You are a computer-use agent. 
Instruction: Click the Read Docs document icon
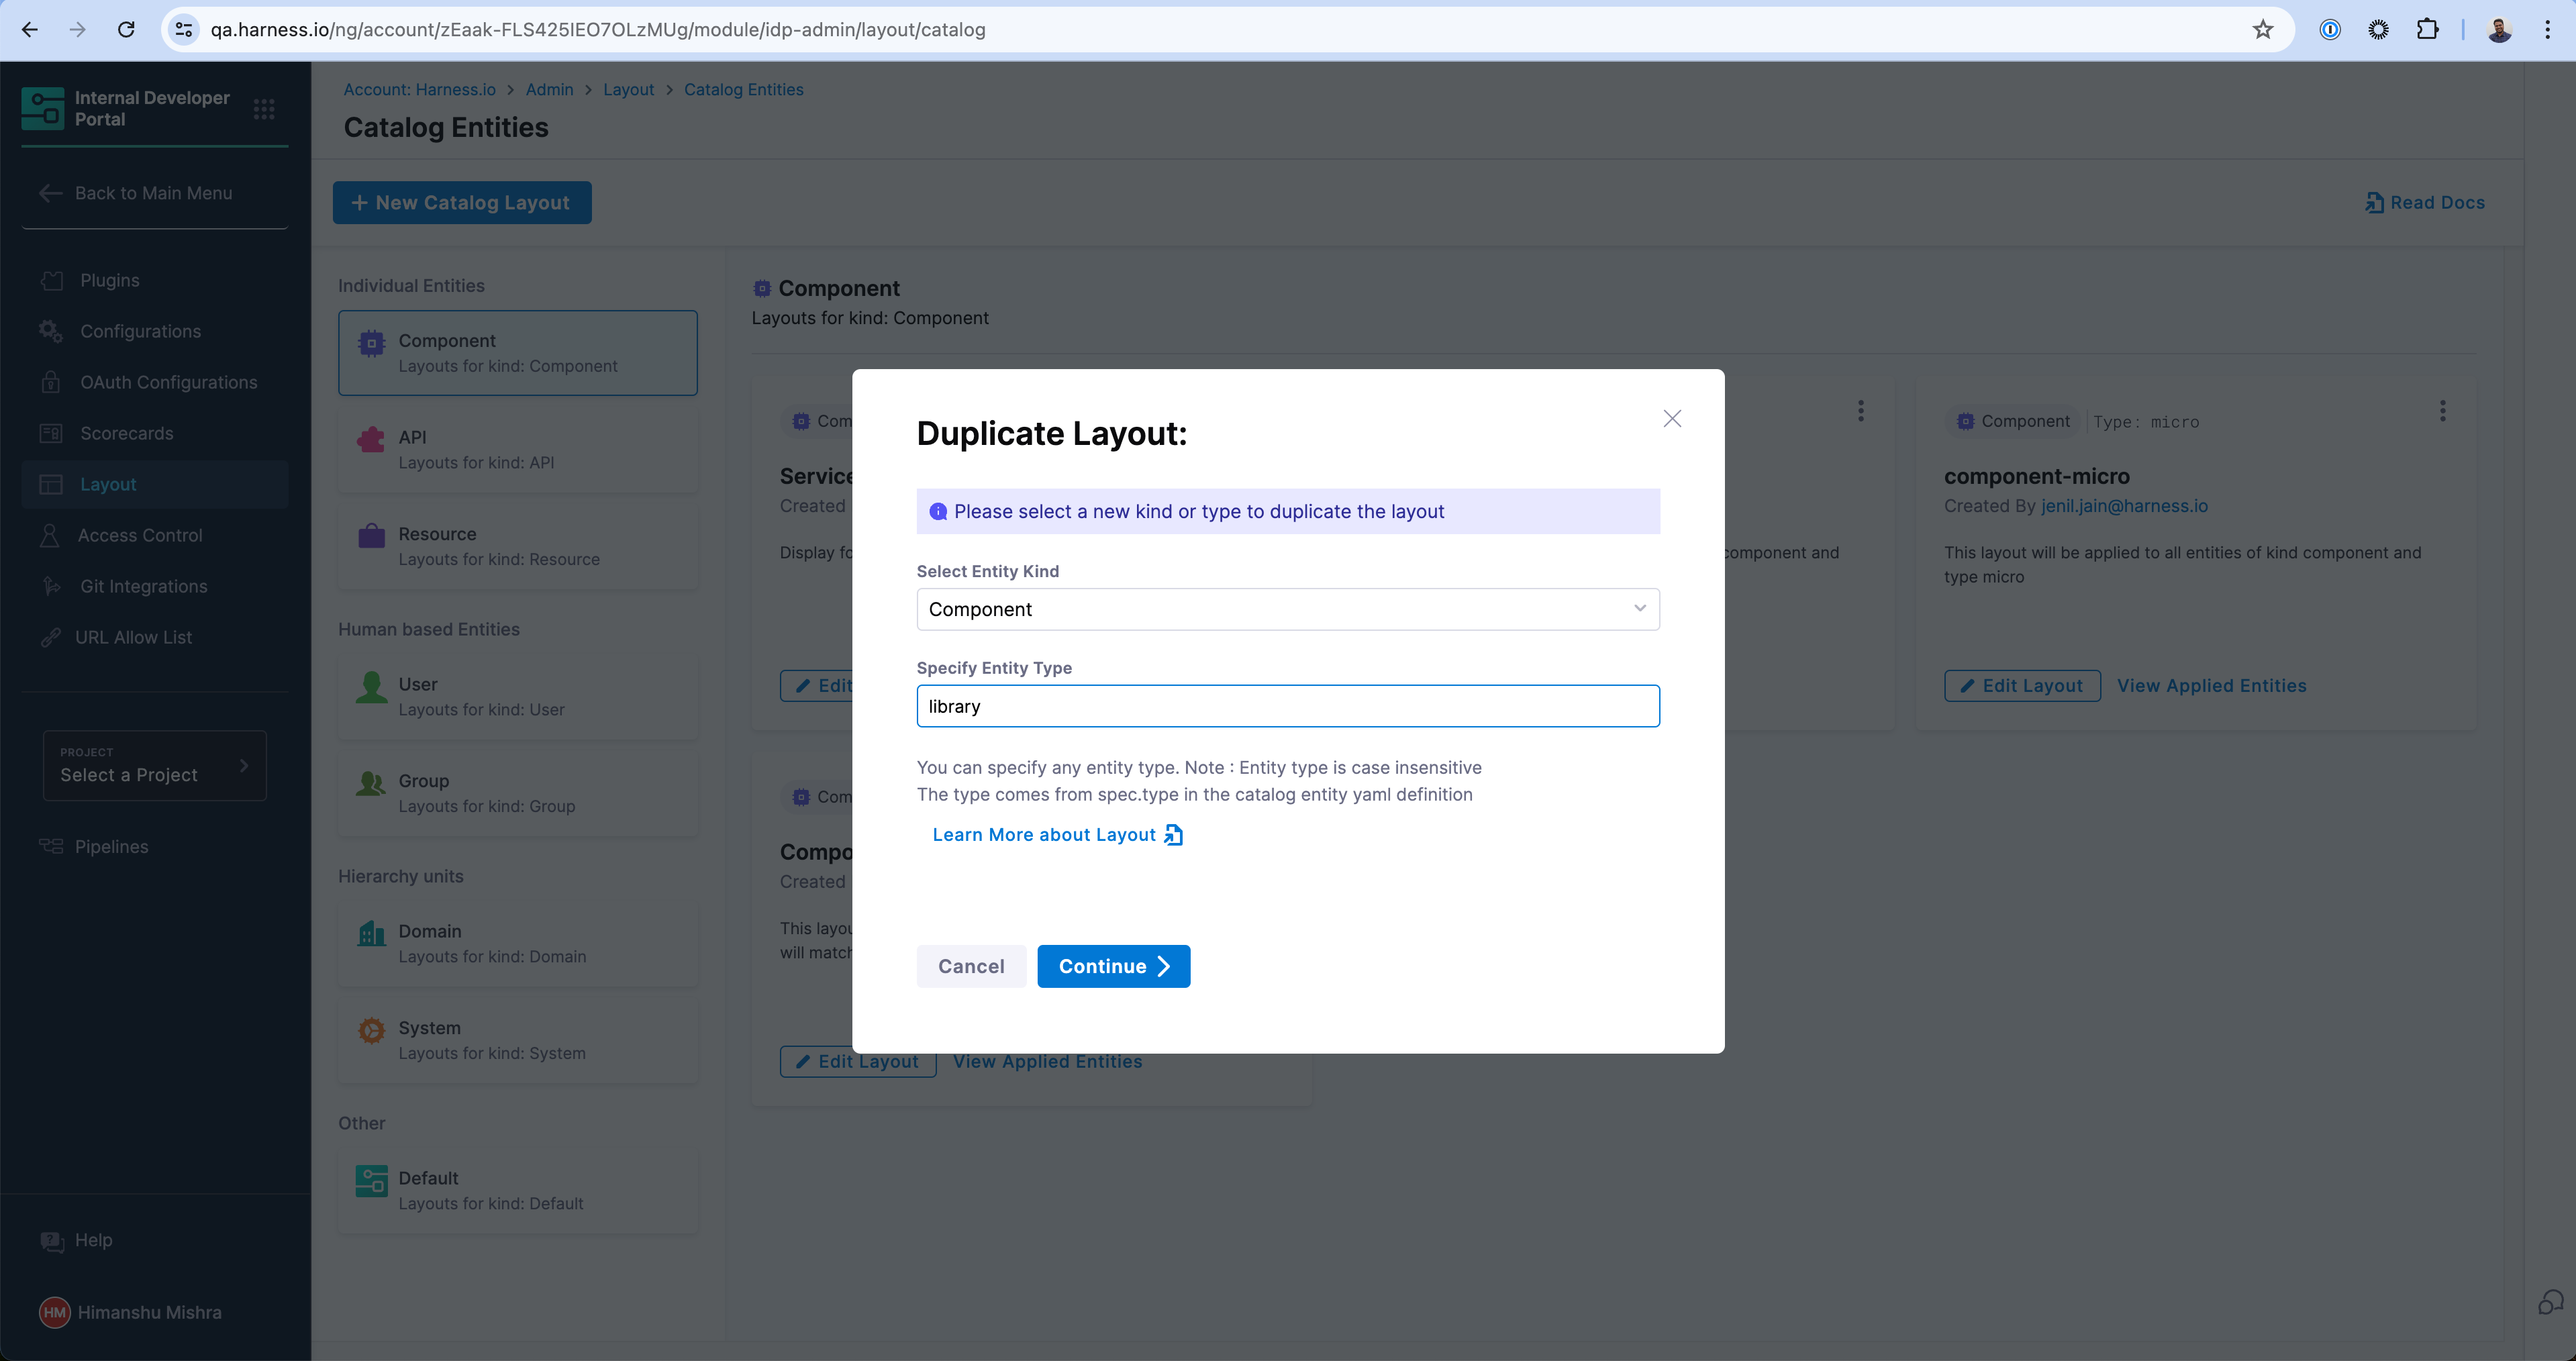[x=2374, y=203]
